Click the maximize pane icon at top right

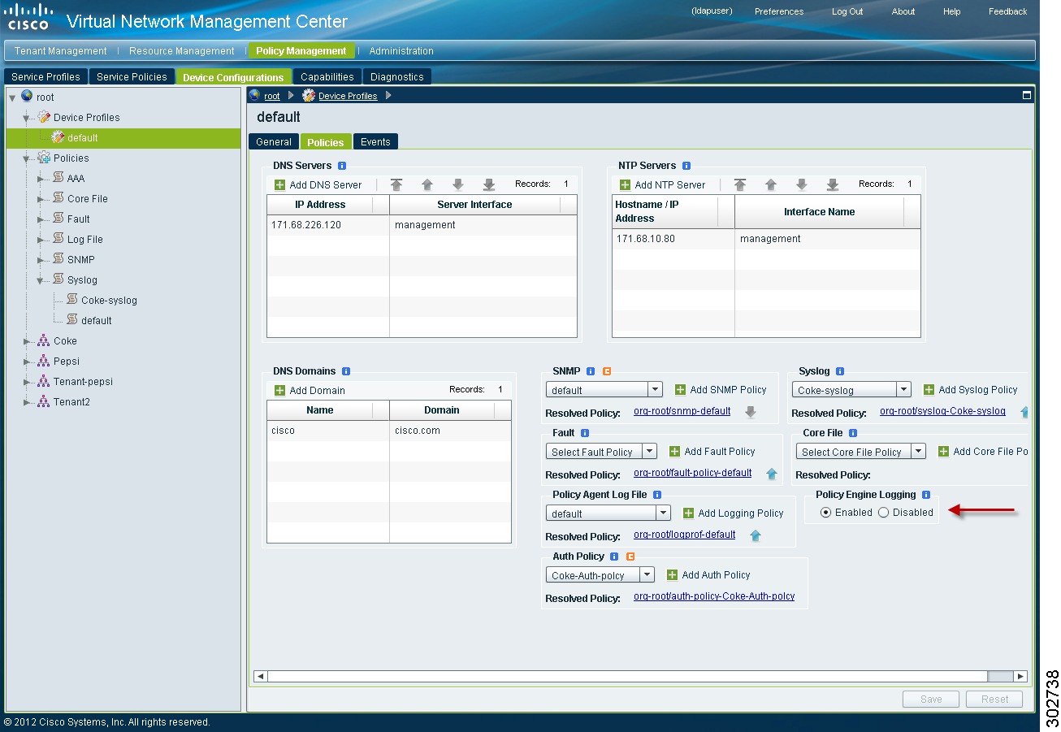pos(1027,95)
